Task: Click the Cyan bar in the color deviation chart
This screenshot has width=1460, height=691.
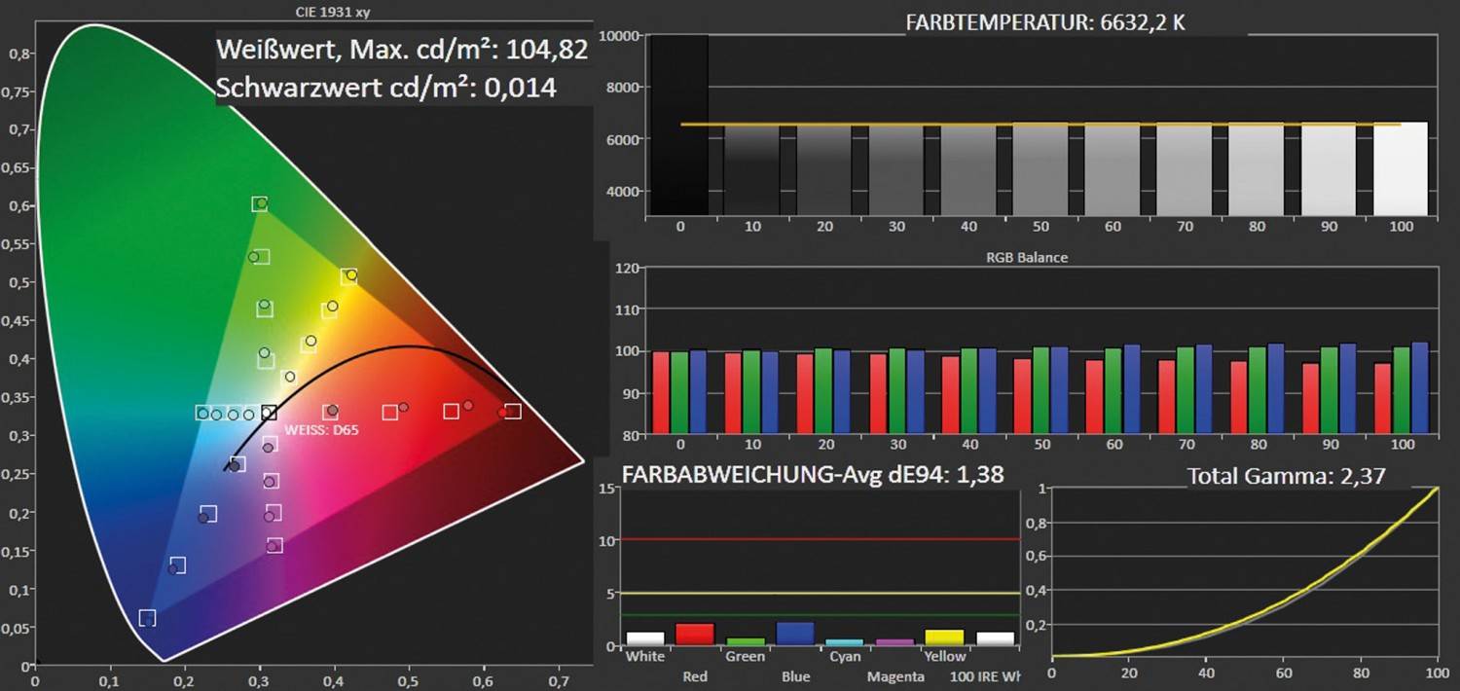Action: [x=845, y=642]
